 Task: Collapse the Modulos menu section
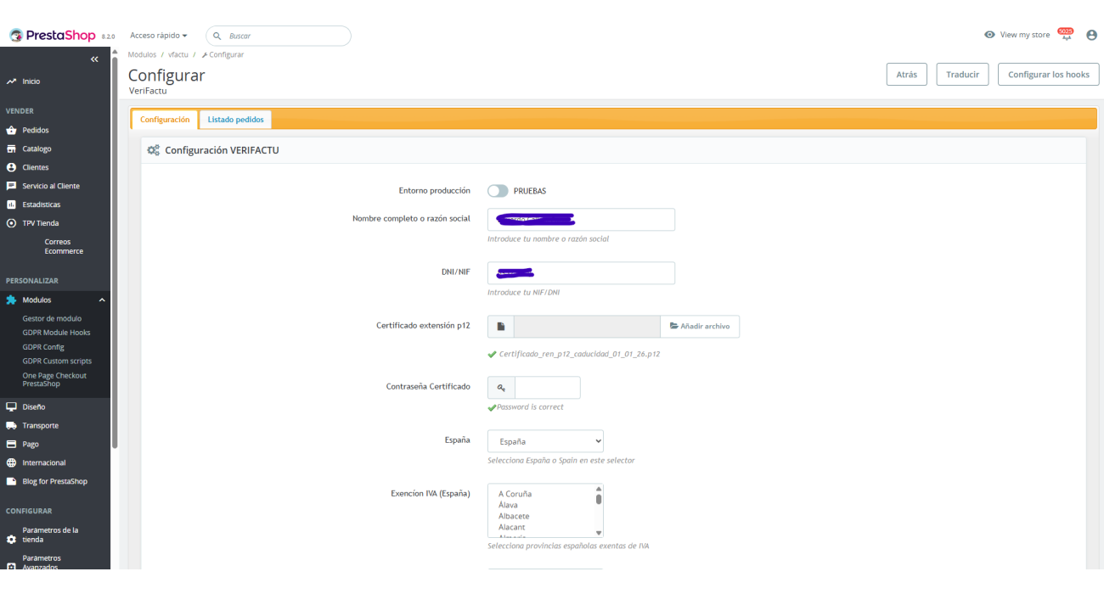pos(102,300)
